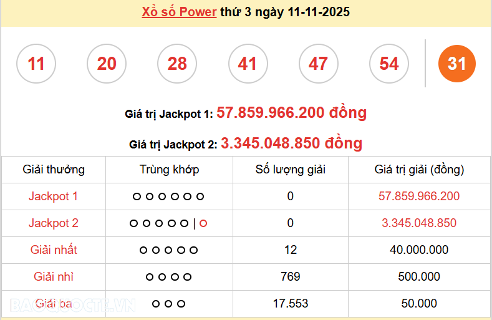Click the 40.000.000 prize value cell

click(419, 250)
